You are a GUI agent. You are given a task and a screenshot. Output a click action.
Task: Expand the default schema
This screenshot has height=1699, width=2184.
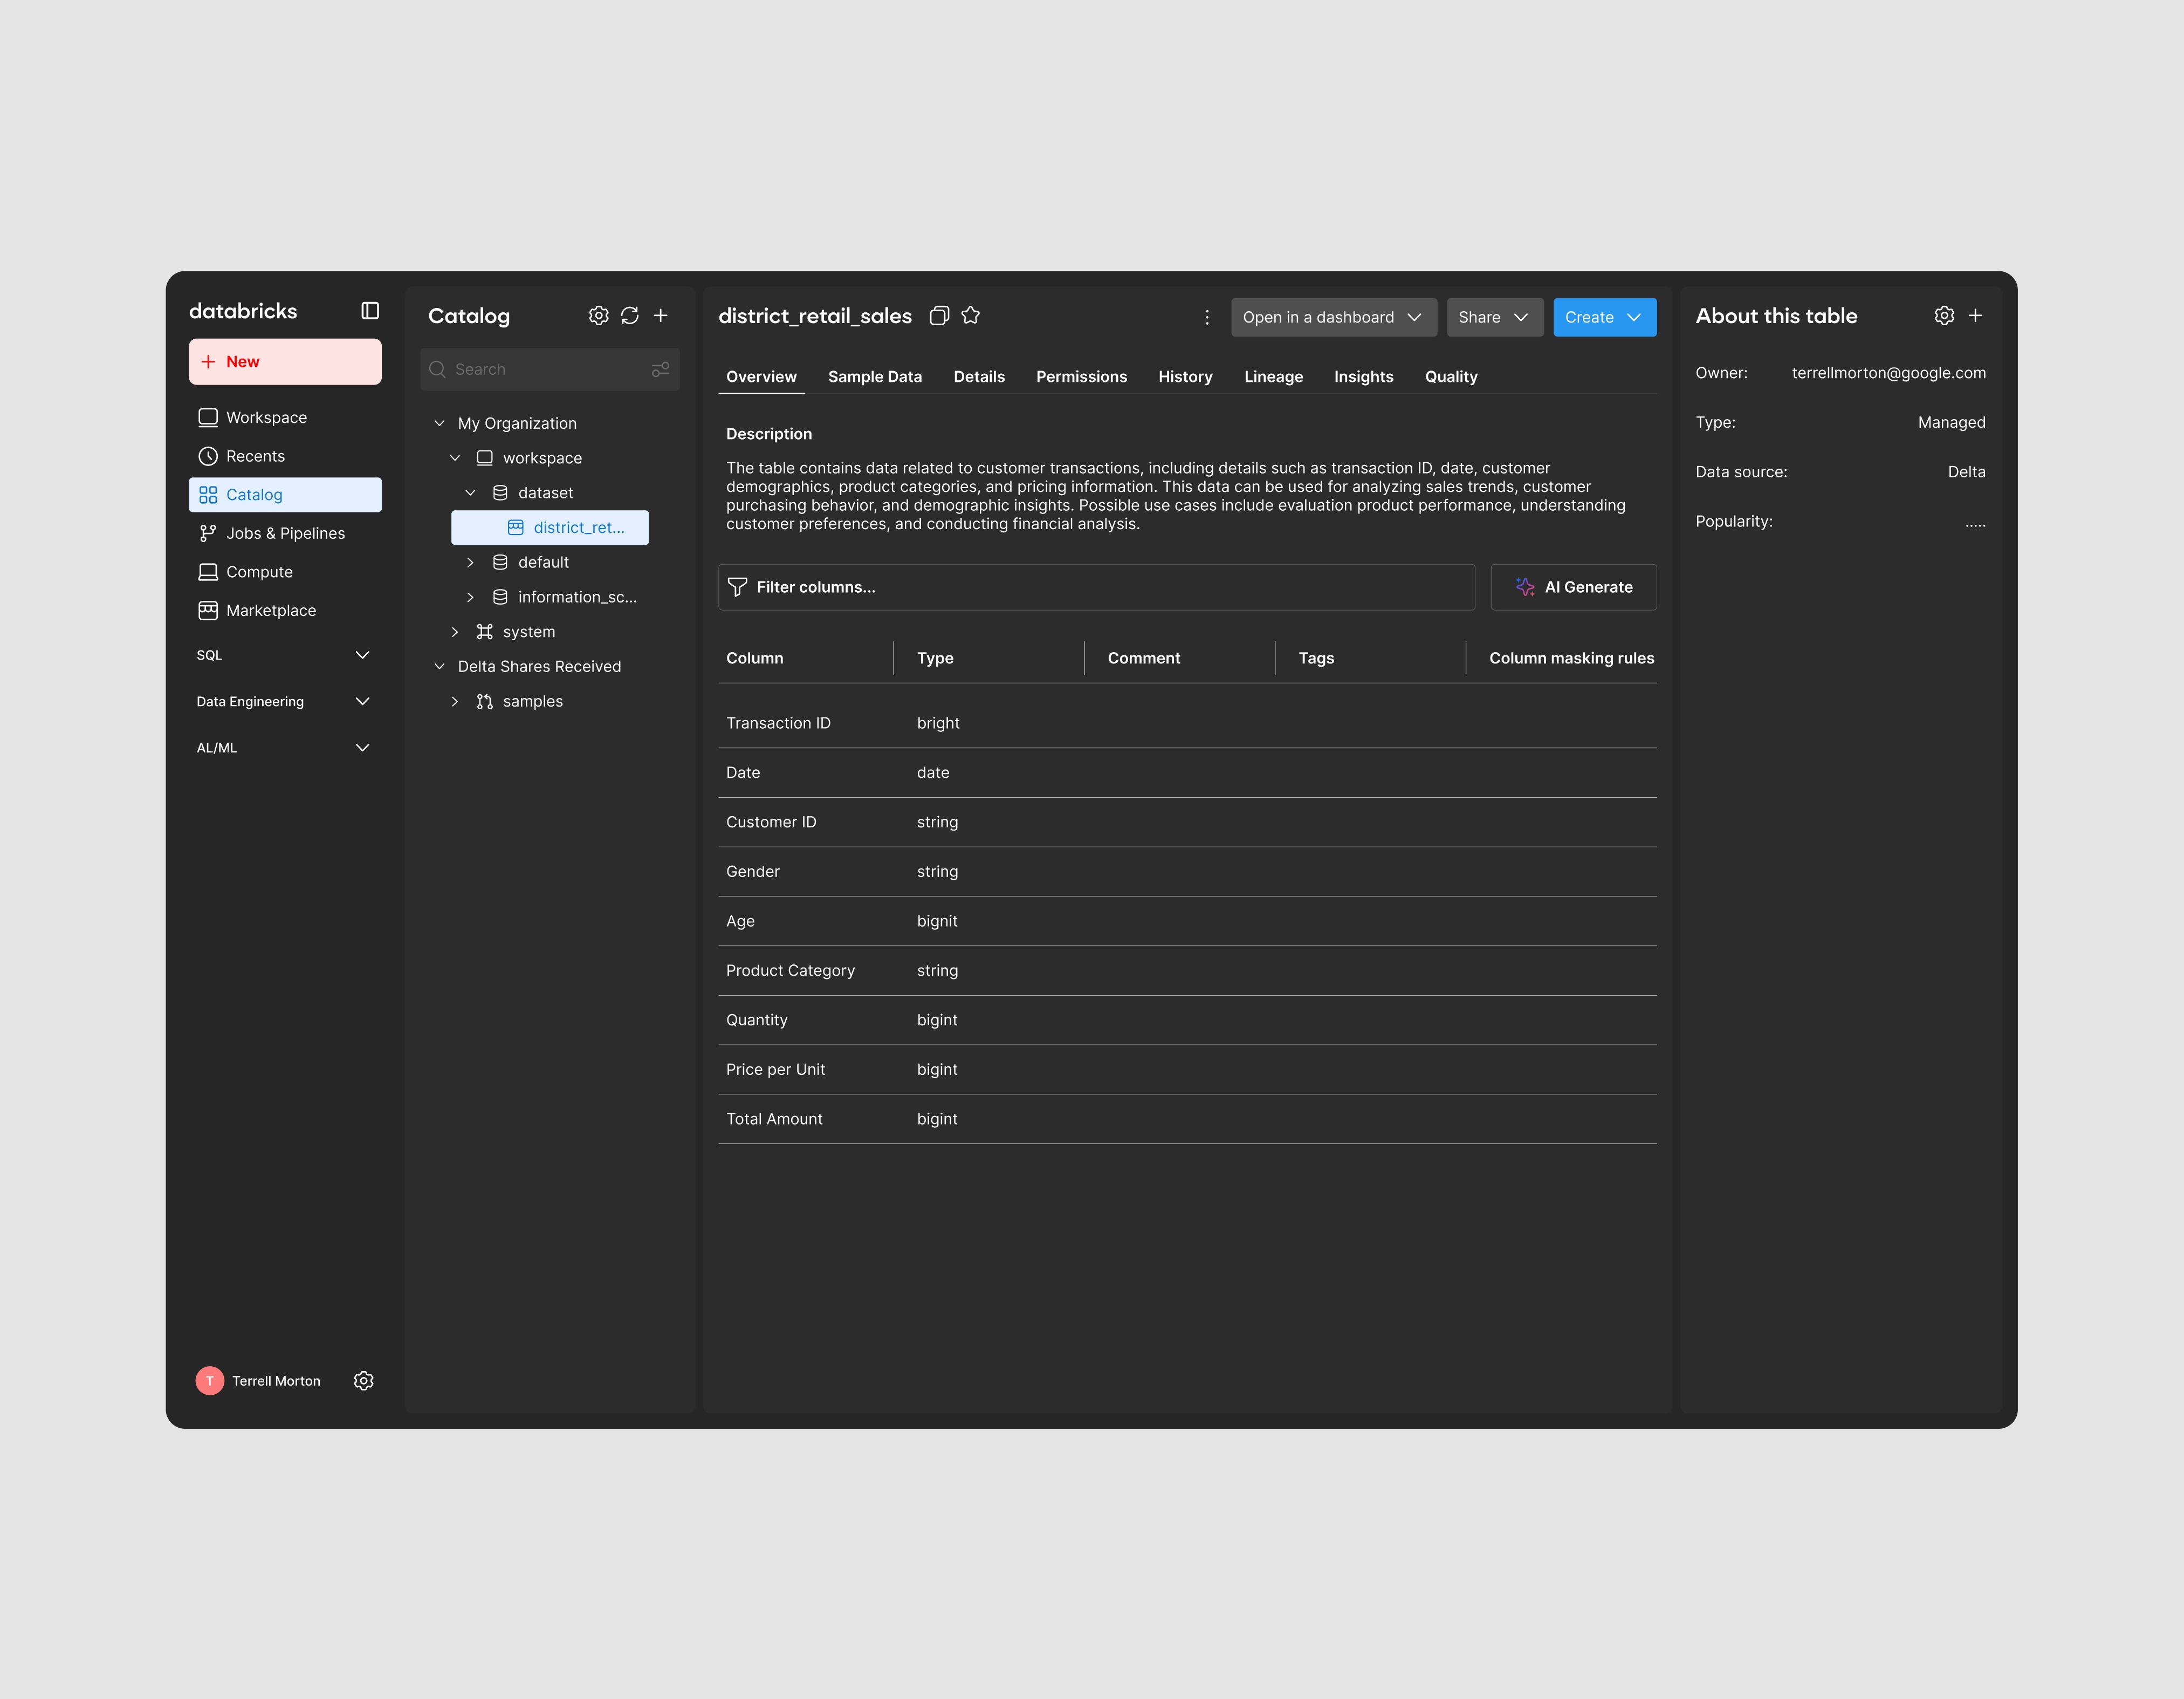(x=470, y=562)
